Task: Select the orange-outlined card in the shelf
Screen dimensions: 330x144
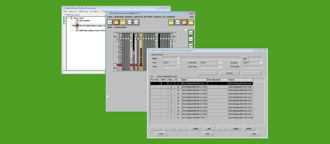Action: click(x=141, y=52)
